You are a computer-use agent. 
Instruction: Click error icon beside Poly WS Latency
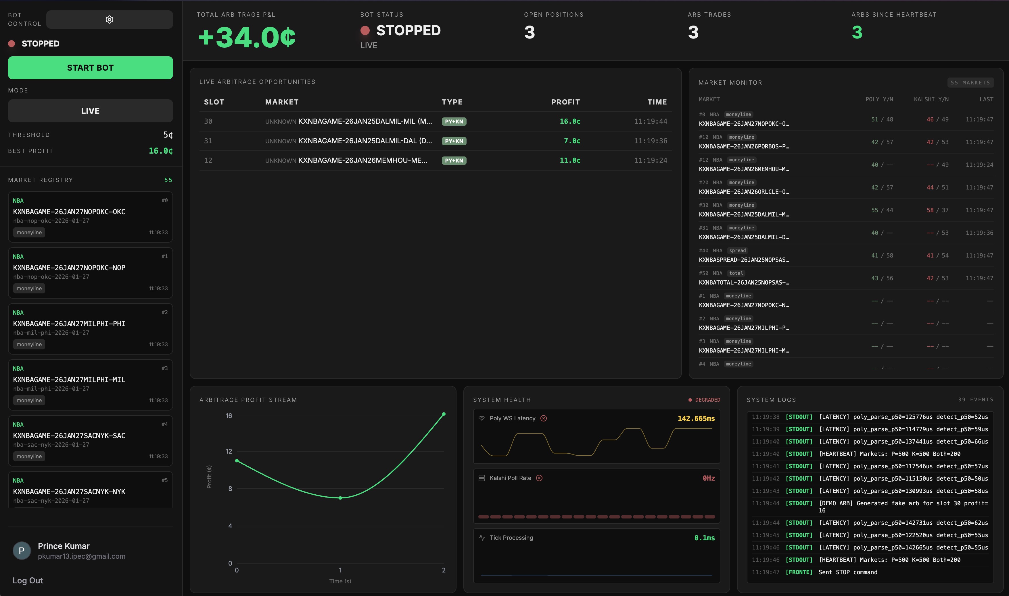pos(543,418)
